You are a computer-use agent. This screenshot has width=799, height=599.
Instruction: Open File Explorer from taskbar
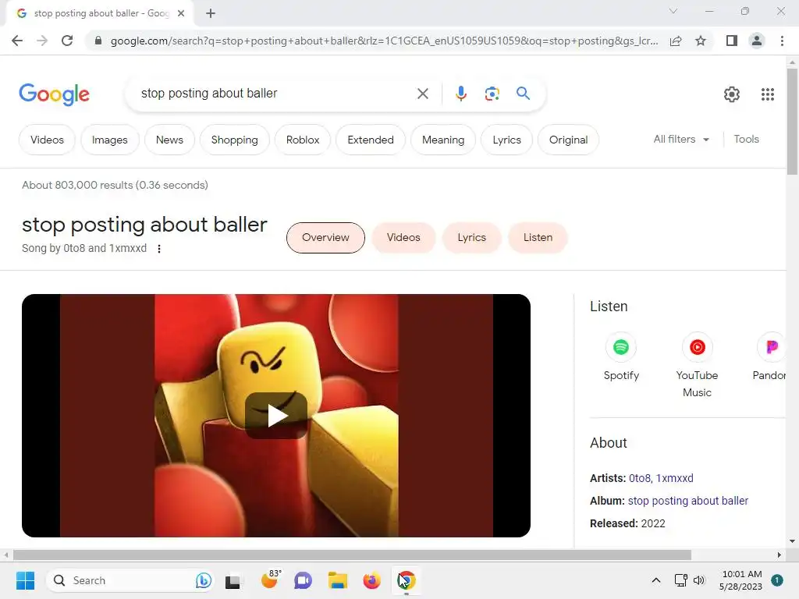click(x=337, y=580)
